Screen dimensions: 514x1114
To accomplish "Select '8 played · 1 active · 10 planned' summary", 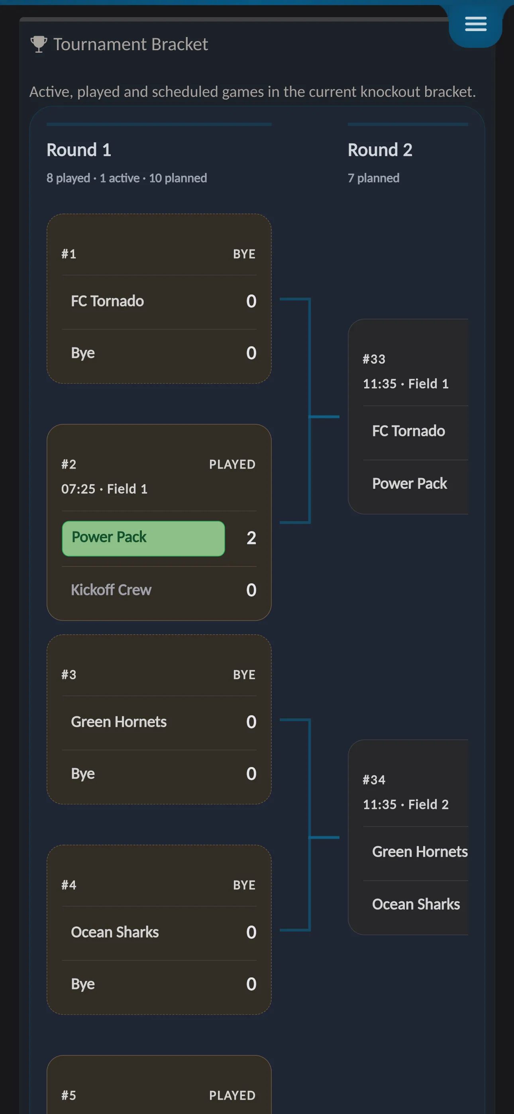I will click(x=127, y=178).
